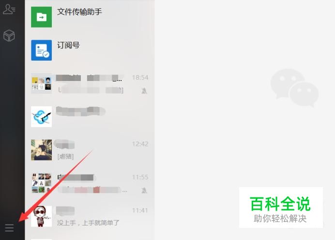Click muted bell icon on 11:55 chat
The image size is (335, 240).
[x=144, y=190]
